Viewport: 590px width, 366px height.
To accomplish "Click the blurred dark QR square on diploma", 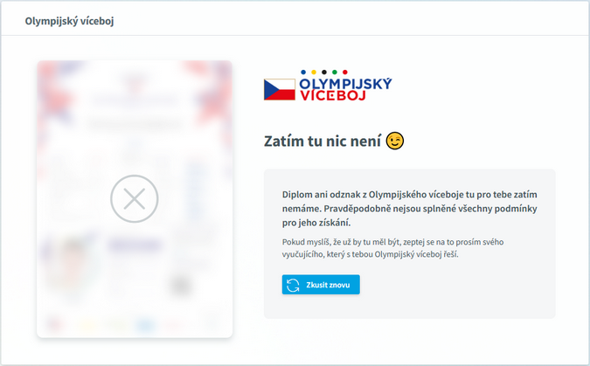I will coord(181,286).
